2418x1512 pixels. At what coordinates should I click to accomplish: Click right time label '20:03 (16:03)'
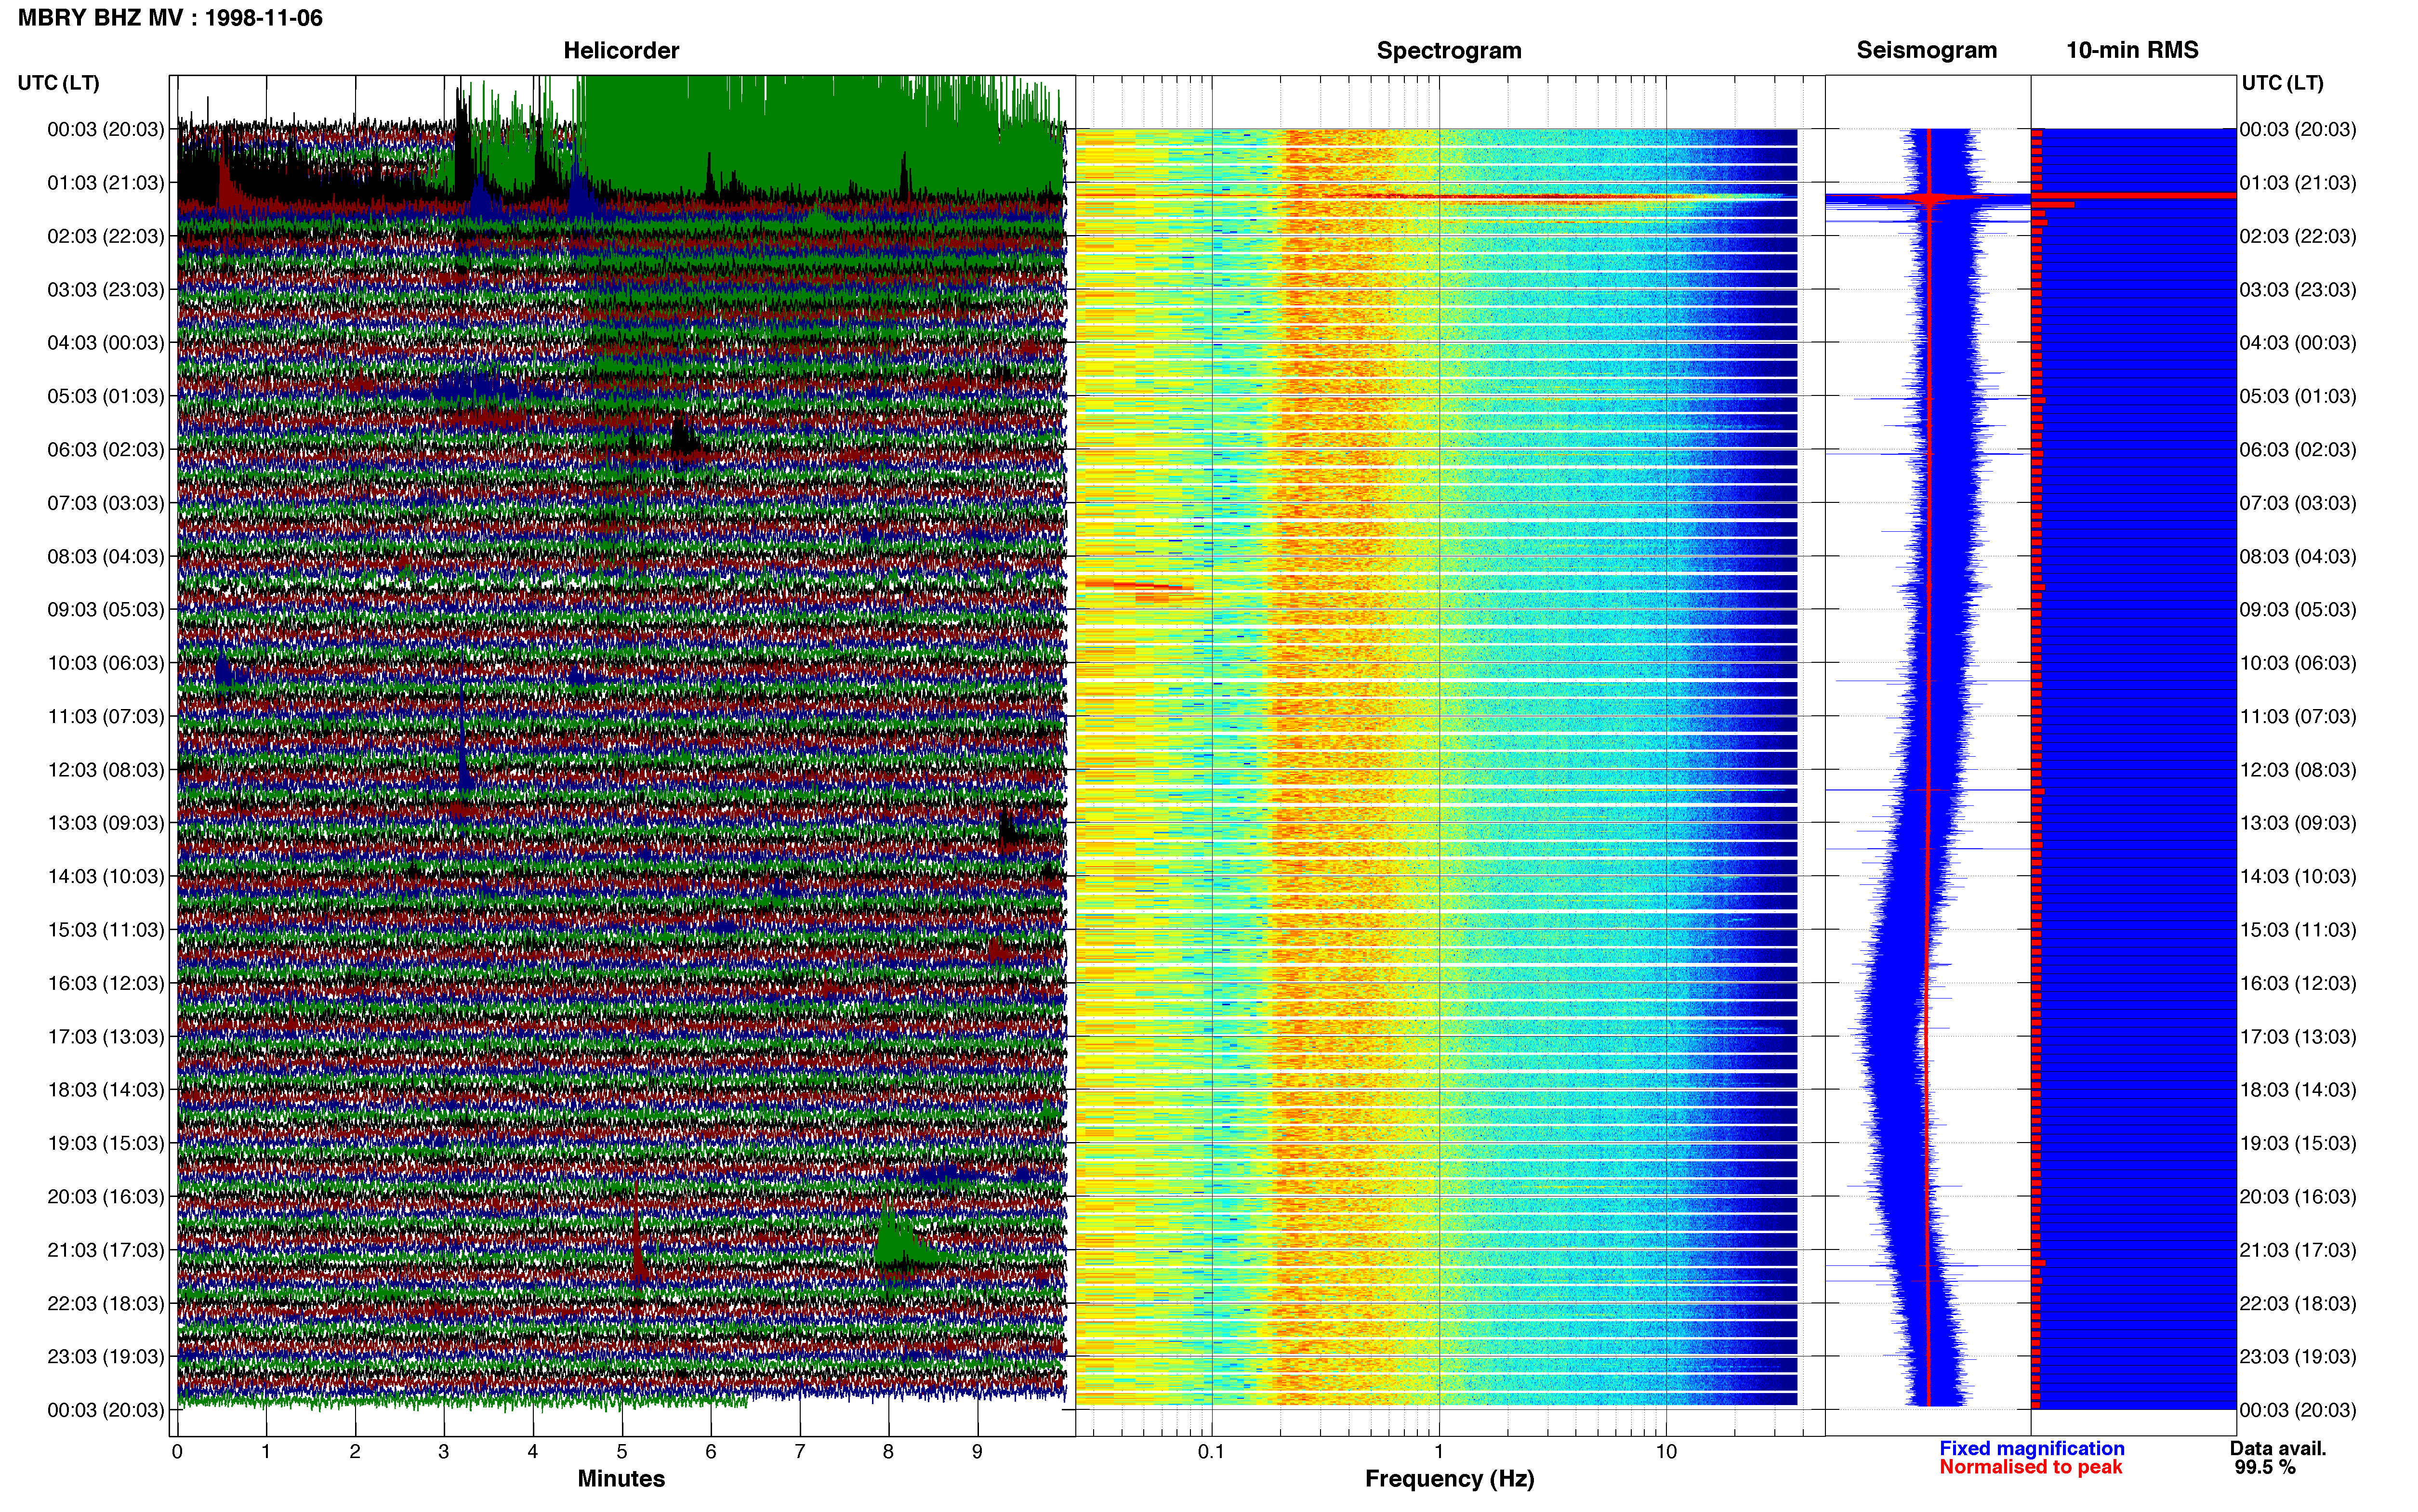tap(2298, 1197)
